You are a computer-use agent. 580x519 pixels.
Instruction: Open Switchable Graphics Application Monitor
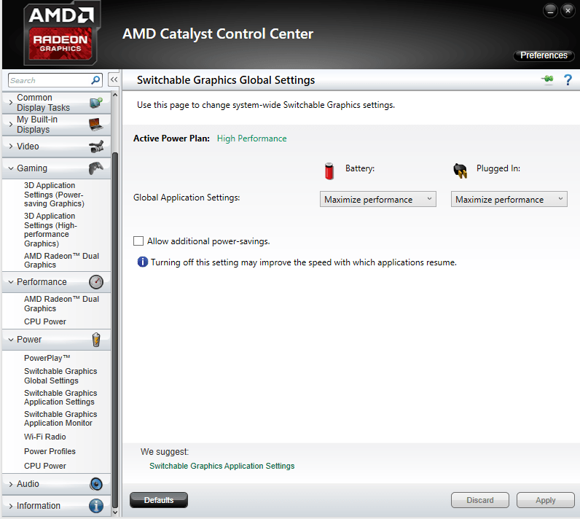tap(60, 418)
